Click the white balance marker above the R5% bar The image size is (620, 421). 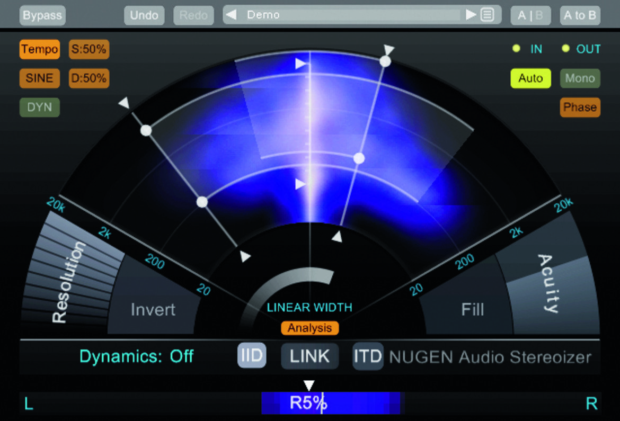pyautogui.click(x=309, y=384)
